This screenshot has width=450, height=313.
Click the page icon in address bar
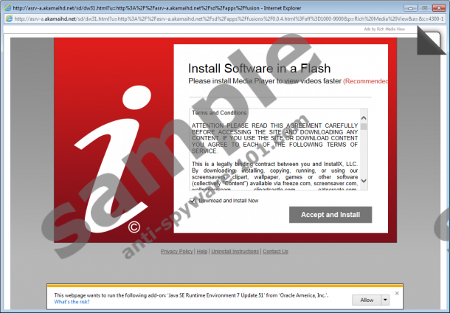click(7, 18)
